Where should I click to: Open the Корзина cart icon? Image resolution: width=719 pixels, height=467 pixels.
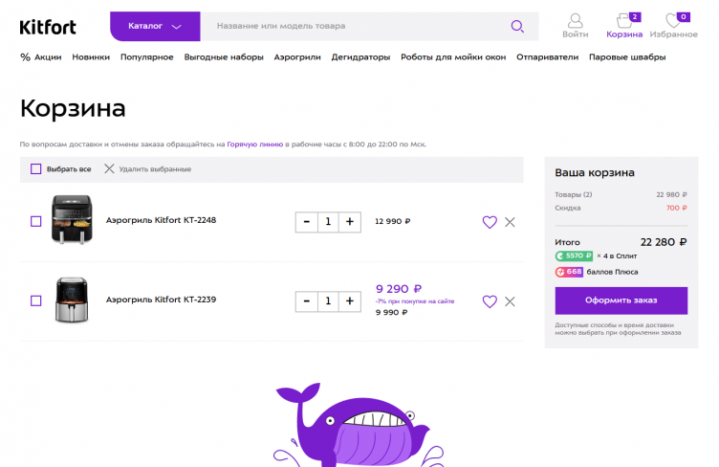point(624,21)
